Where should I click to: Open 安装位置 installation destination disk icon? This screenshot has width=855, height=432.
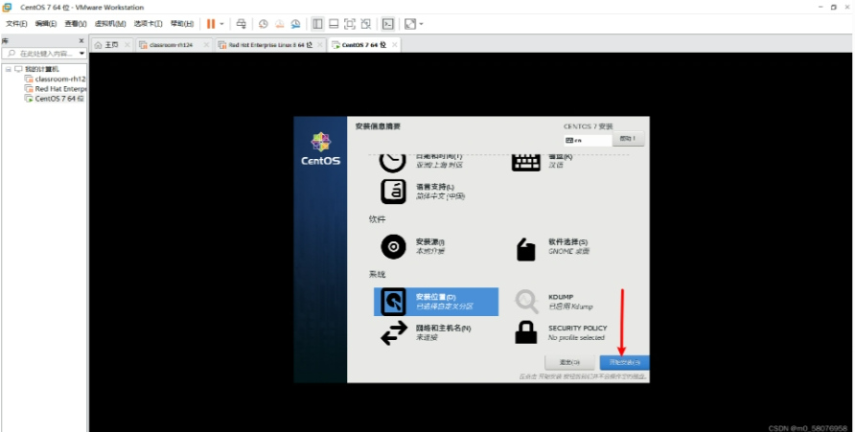393,302
